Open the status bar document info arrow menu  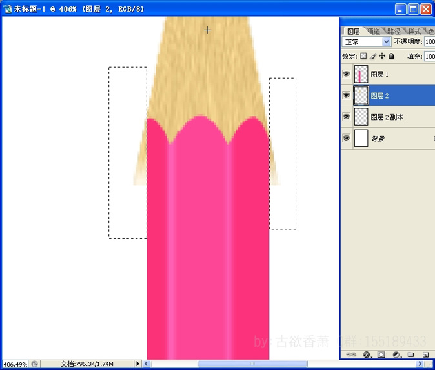[x=138, y=364]
